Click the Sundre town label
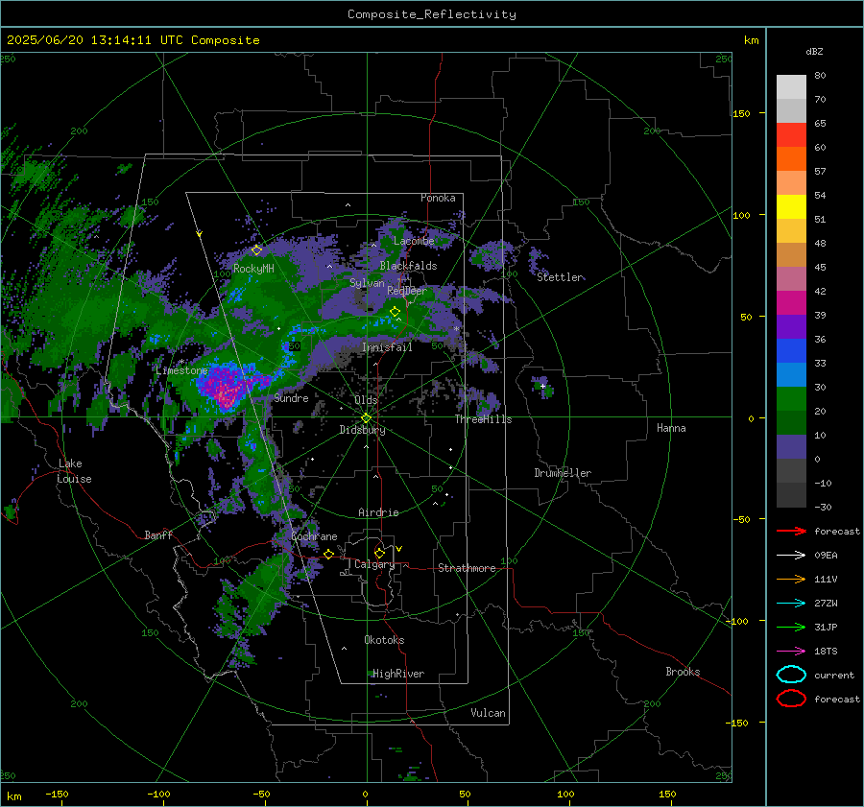 click(x=291, y=398)
